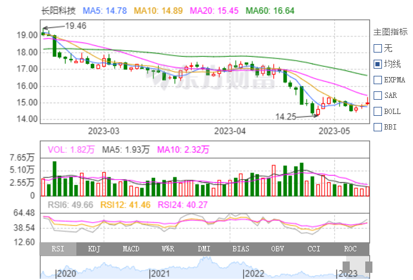The width and height of the screenshot is (413, 280).
Task: Click the right handle of timeline range slider
Action: [369, 267]
